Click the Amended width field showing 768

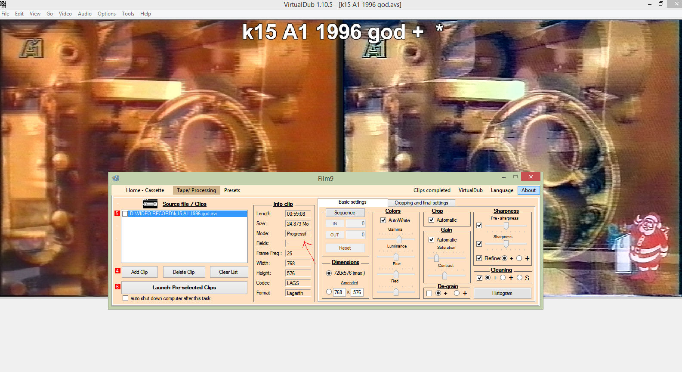click(339, 292)
